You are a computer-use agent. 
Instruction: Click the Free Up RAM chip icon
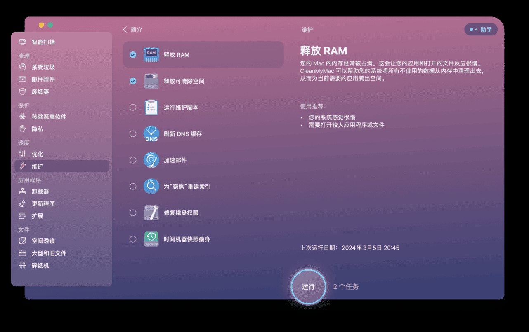pyautogui.click(x=151, y=54)
